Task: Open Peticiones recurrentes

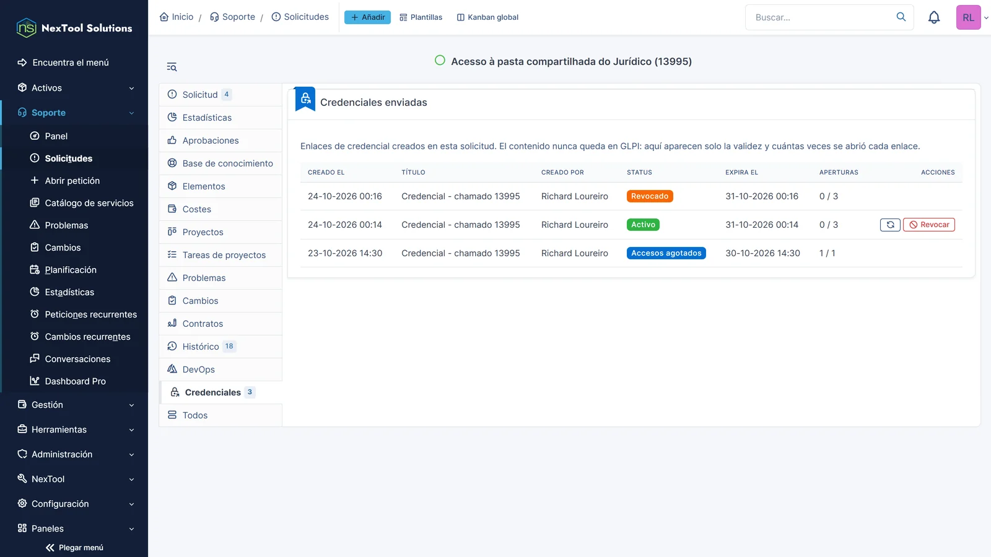Action: pyautogui.click(x=74, y=314)
